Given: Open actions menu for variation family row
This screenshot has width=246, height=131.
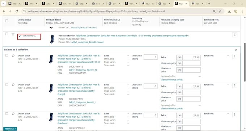Looking at the screenshot, I should tap(235, 35).
